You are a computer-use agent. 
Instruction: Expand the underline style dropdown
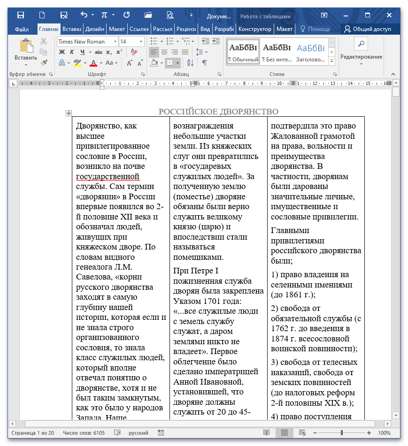(90, 53)
